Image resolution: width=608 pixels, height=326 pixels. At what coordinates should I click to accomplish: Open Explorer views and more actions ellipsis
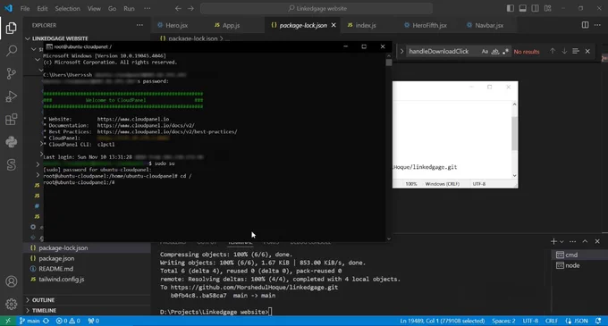139,25
